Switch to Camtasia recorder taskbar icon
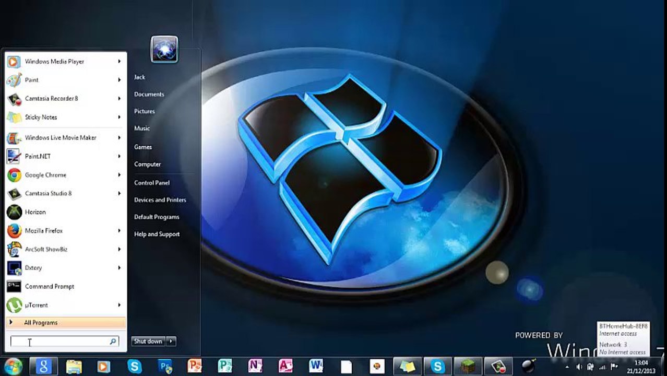 498,367
